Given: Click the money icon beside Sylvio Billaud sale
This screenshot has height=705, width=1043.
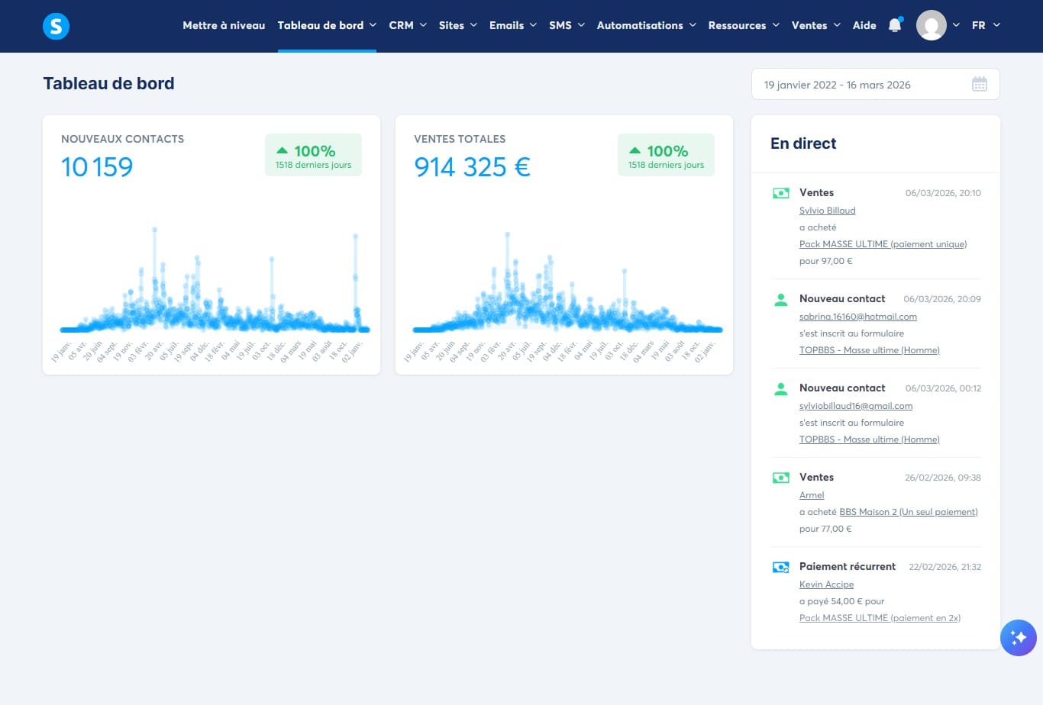Looking at the screenshot, I should [780, 193].
